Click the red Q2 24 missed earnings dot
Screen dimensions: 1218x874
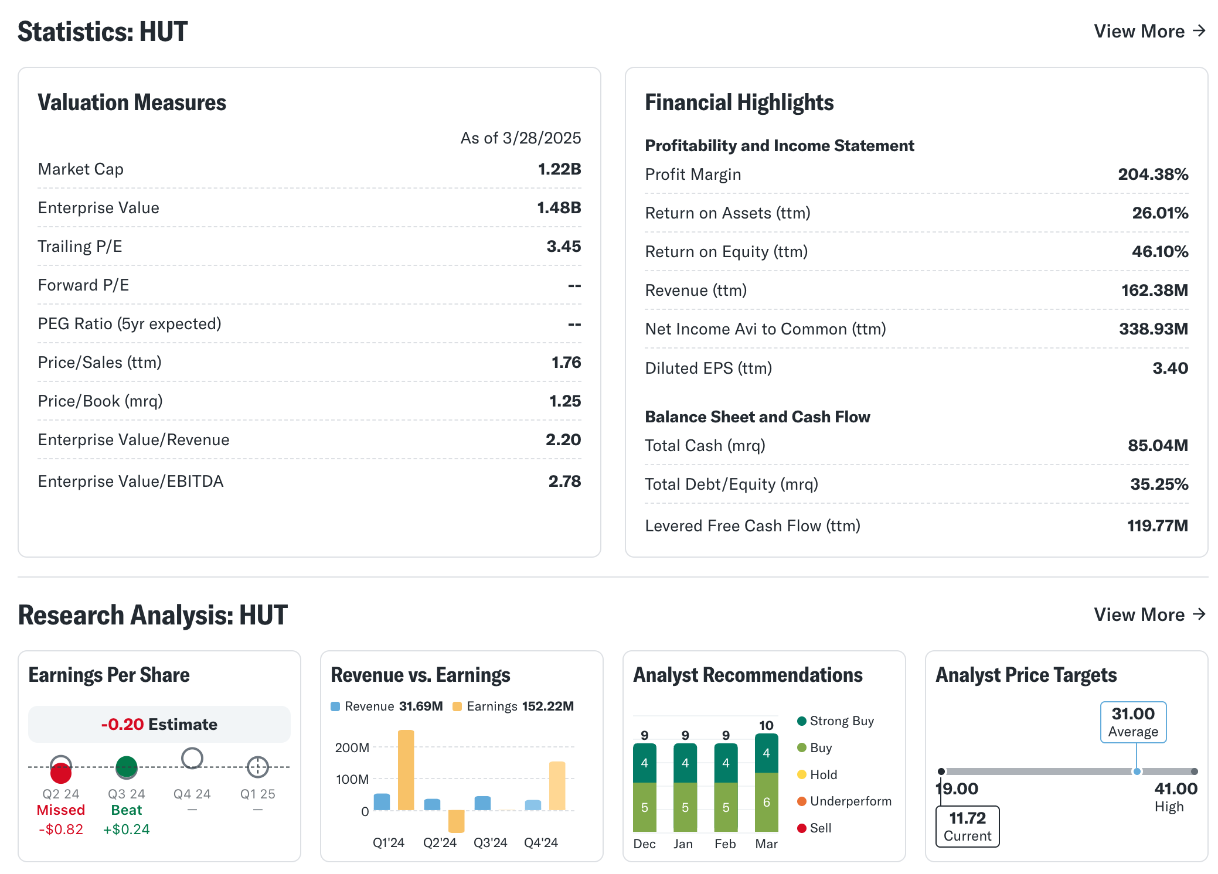click(x=61, y=773)
